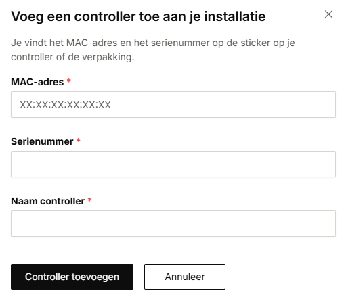Focus the MAC-adres input field

[173, 104]
